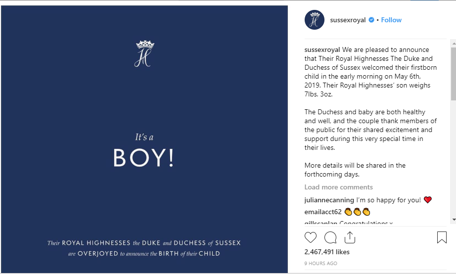Open emailacct62's profile from the comment

323,212
